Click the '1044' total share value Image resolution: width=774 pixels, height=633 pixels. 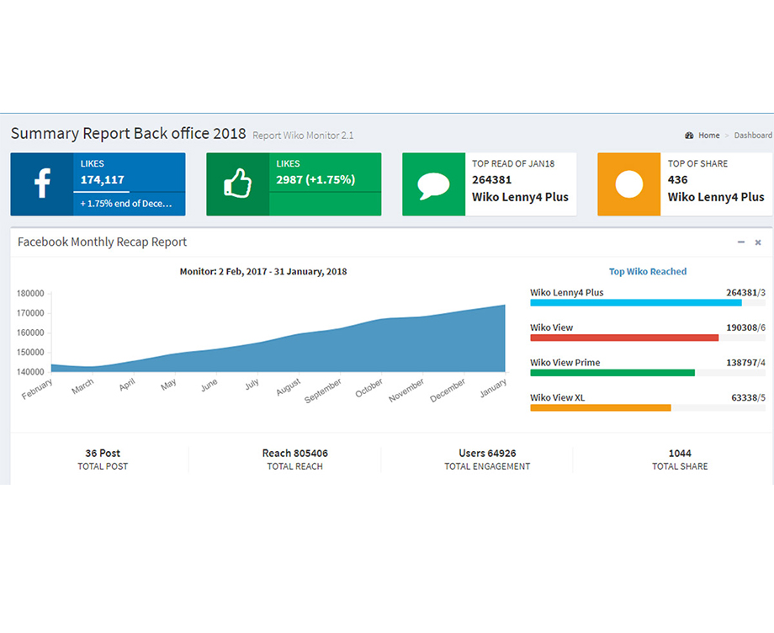[x=680, y=453]
